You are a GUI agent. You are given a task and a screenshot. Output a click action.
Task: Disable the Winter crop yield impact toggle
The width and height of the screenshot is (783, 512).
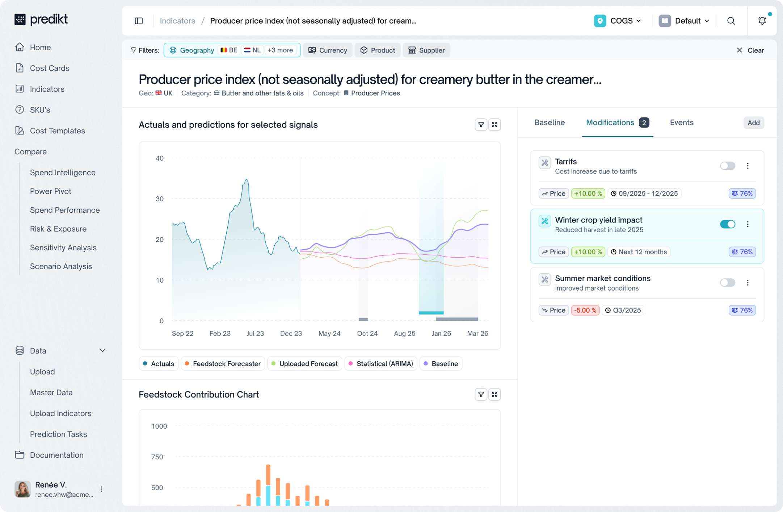[x=727, y=224]
